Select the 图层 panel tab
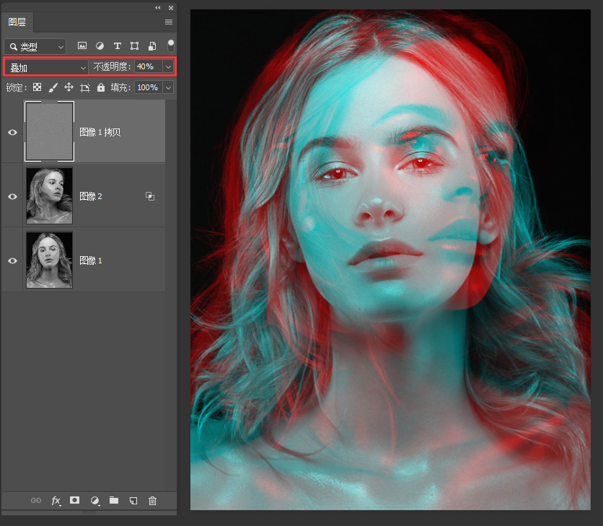The image size is (603, 526). (x=17, y=22)
